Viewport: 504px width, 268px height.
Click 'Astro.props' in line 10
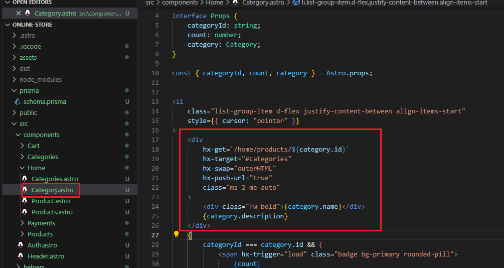pos(348,73)
